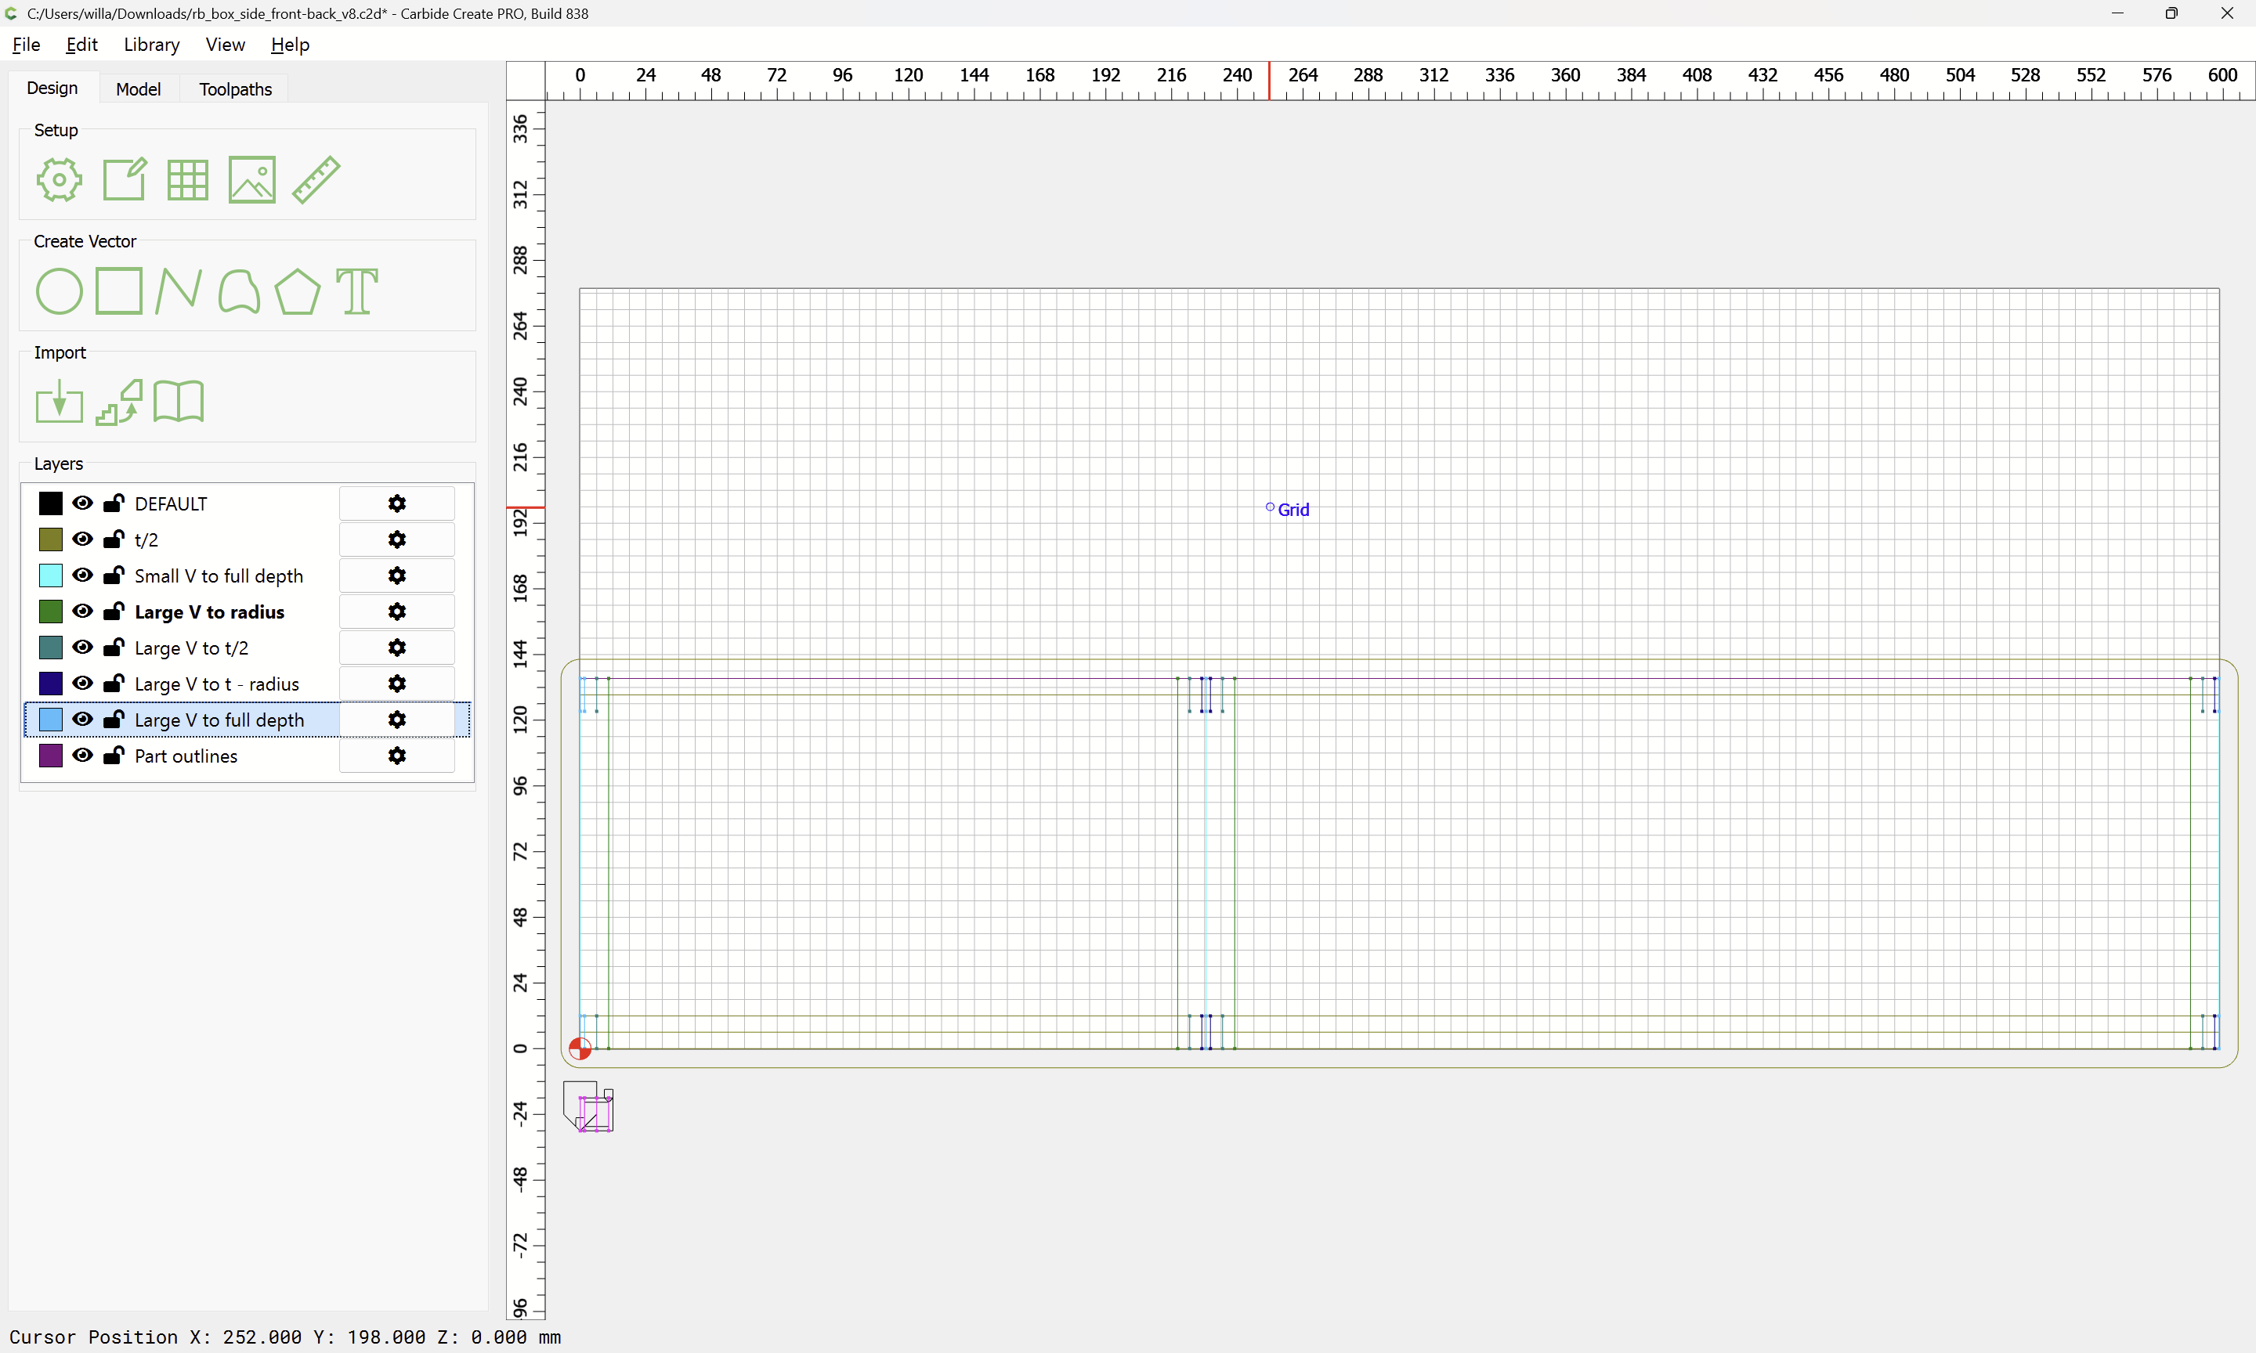Open Job Setup gear icon
This screenshot has height=1353, width=2256.
click(60, 179)
